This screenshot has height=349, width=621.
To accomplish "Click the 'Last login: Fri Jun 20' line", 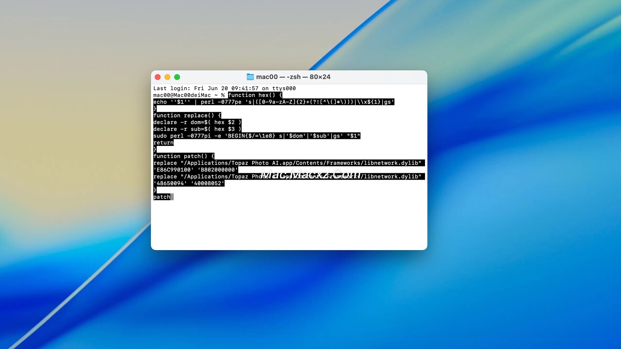I will coord(224,88).
